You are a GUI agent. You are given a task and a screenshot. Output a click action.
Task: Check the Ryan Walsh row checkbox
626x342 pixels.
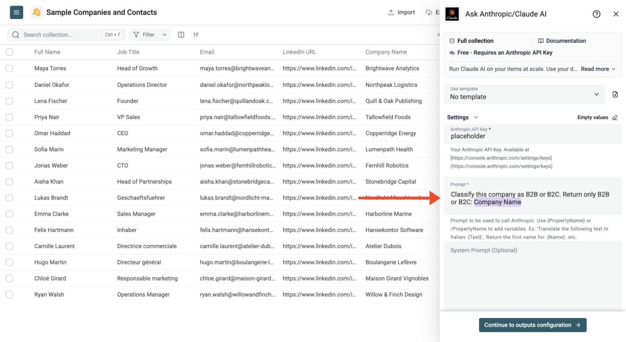click(9, 294)
